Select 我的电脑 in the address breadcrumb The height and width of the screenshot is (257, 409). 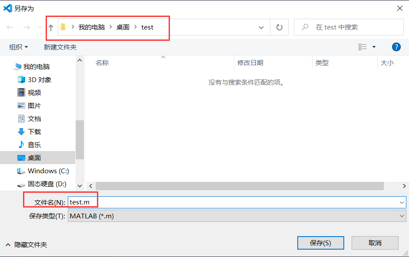click(x=92, y=27)
